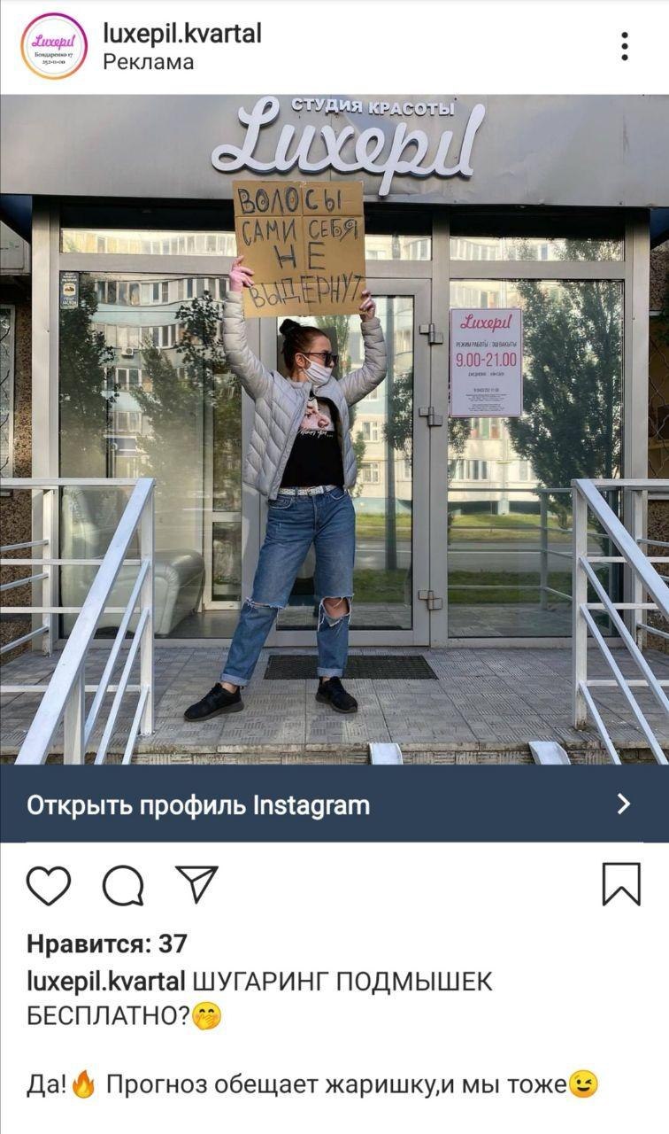The height and width of the screenshot is (1134, 669).
Task: Click the Реклама sponsored label
Action: click(149, 63)
